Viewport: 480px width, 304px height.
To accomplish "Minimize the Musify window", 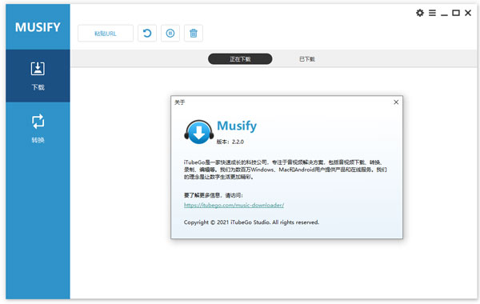I will click(x=444, y=14).
